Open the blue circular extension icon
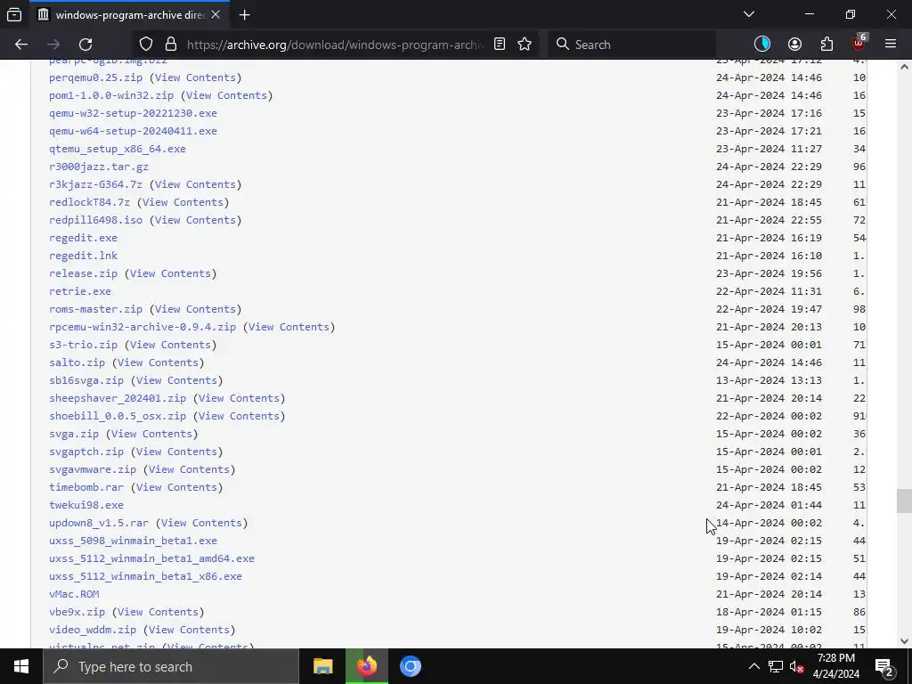Screen dimensions: 912x684 coord(762,45)
